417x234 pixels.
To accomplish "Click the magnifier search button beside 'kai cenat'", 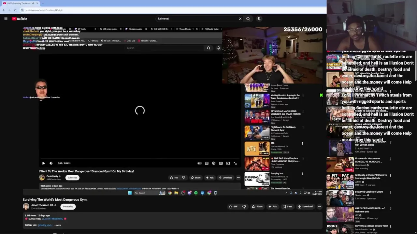I will (248, 19).
